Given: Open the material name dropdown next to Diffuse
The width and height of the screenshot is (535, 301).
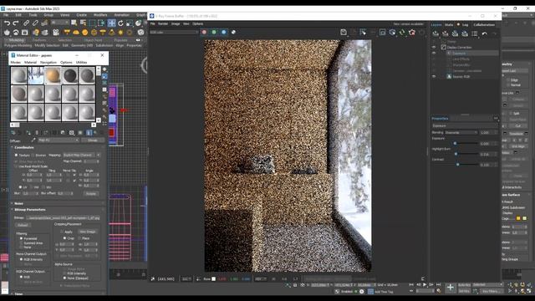Looking at the screenshot, I should [59, 140].
